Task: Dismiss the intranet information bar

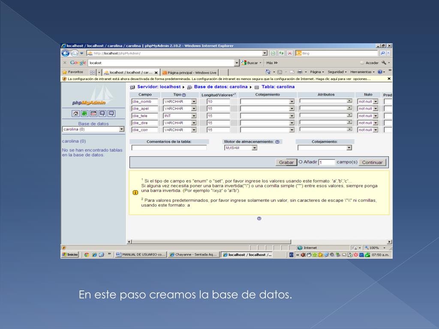Action: (x=389, y=79)
